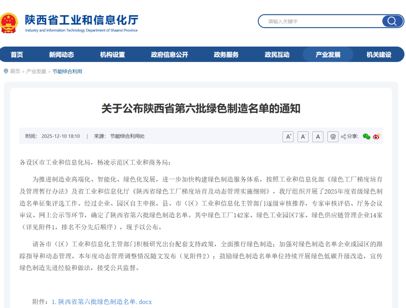Go to 机构设置 section
This screenshot has width=406, height=308.
(112, 55)
